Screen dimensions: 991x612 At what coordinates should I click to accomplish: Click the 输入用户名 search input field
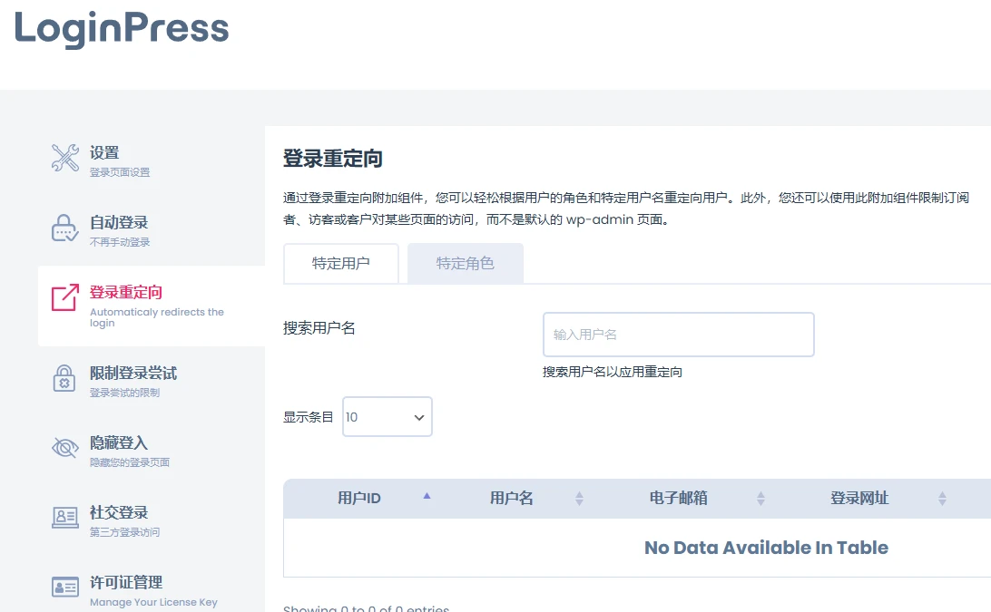[678, 334]
